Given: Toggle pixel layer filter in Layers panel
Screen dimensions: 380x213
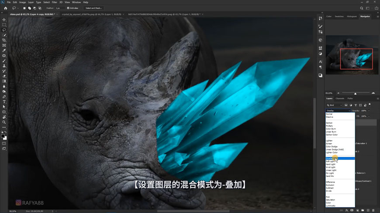Looking at the screenshot, I should pyautogui.click(x=346, y=105).
